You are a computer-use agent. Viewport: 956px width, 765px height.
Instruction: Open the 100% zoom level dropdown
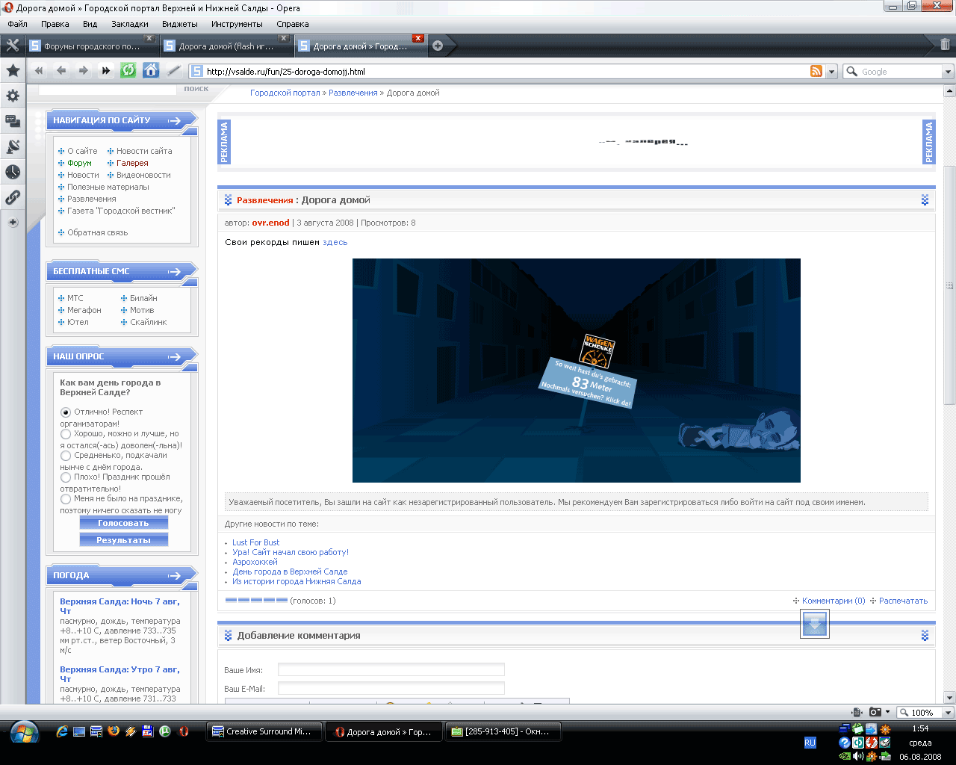click(948, 713)
